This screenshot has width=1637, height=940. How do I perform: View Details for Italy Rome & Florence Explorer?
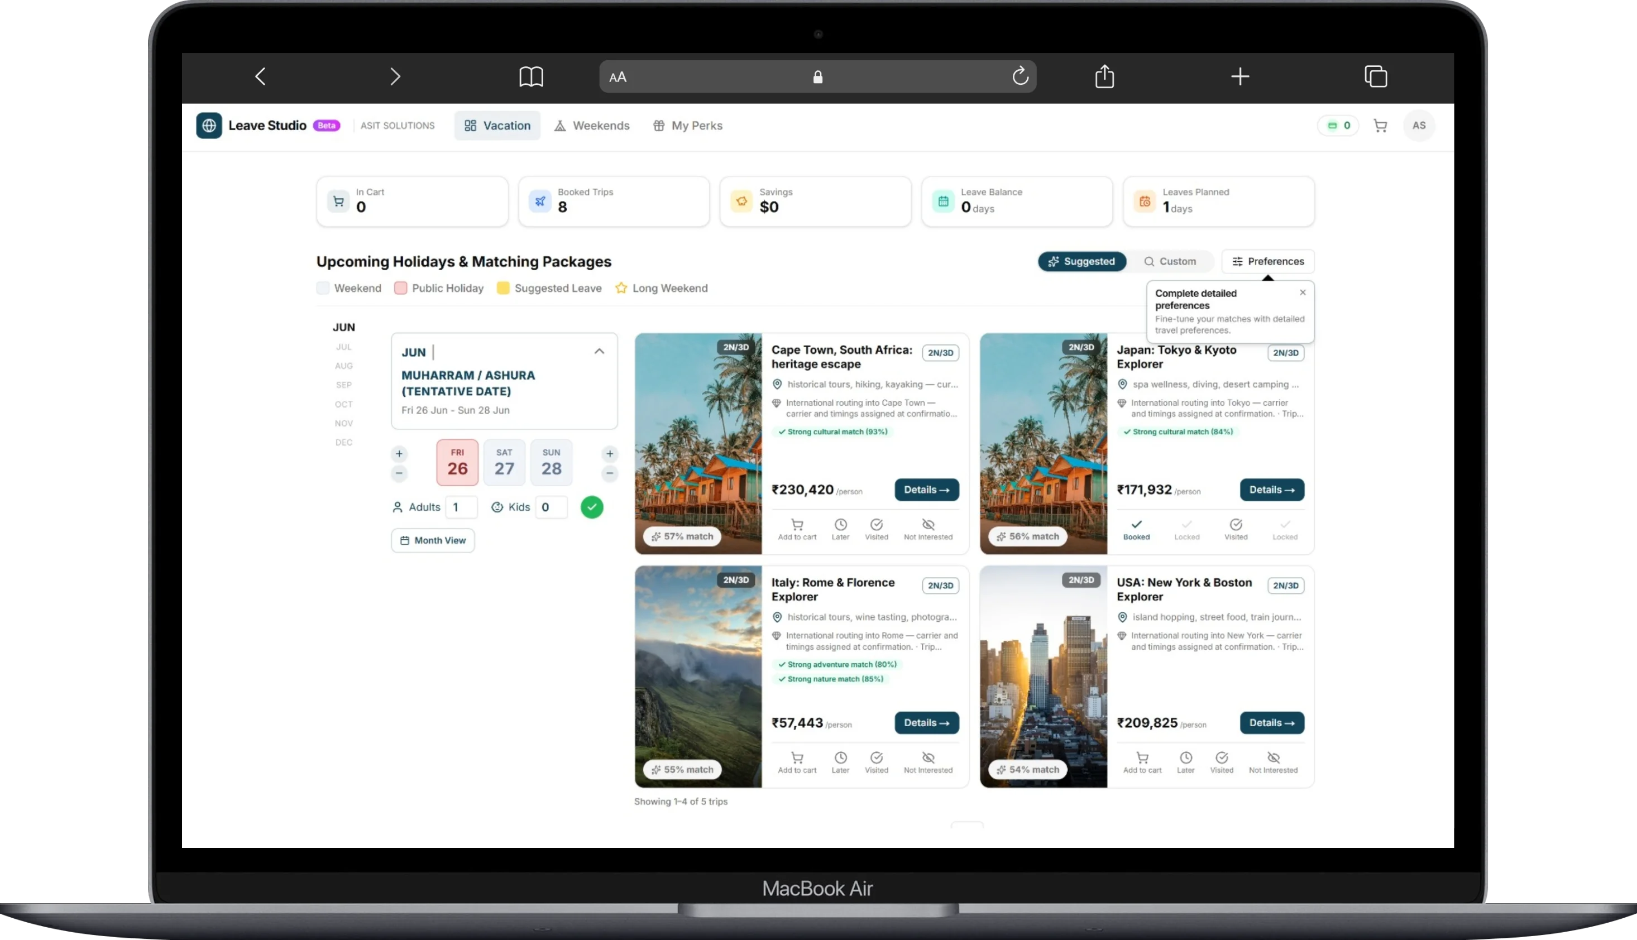pos(927,723)
